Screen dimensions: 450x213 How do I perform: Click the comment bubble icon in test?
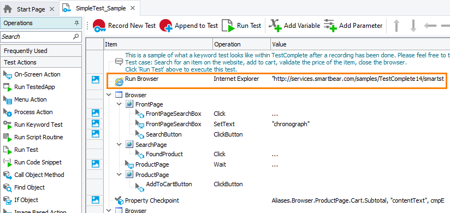(119, 62)
